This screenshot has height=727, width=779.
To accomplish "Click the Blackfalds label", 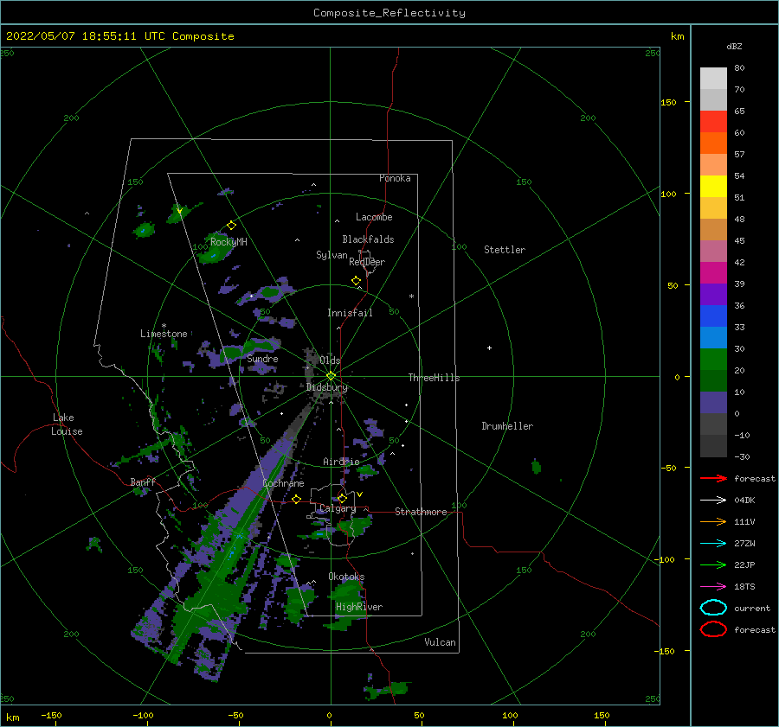I will pyautogui.click(x=368, y=239).
